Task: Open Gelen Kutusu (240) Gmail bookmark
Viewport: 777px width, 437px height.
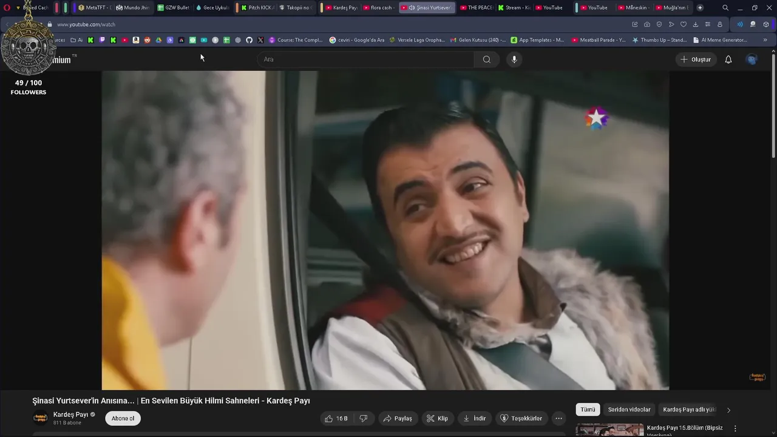Action: tap(478, 40)
